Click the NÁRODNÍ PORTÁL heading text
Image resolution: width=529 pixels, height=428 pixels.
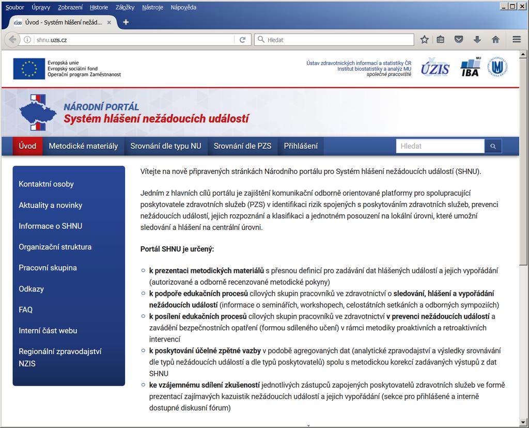[x=101, y=107]
